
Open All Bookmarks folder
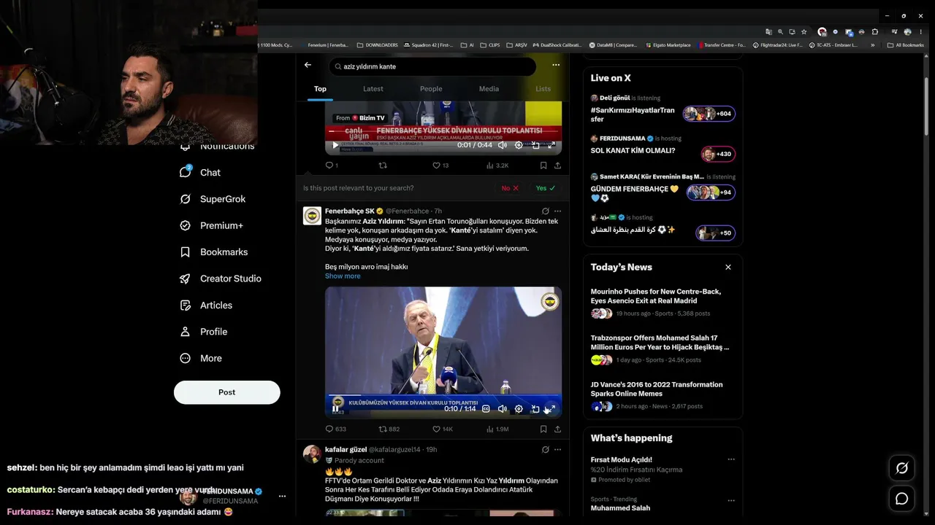point(906,45)
